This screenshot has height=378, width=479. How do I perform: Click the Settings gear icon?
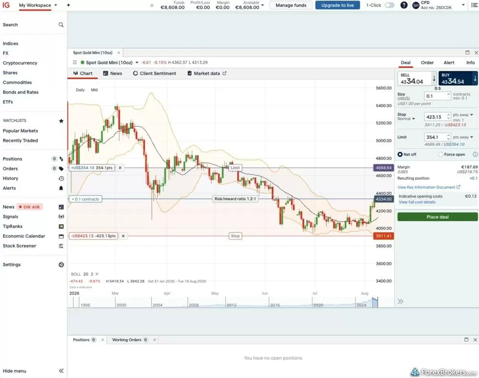61,264
